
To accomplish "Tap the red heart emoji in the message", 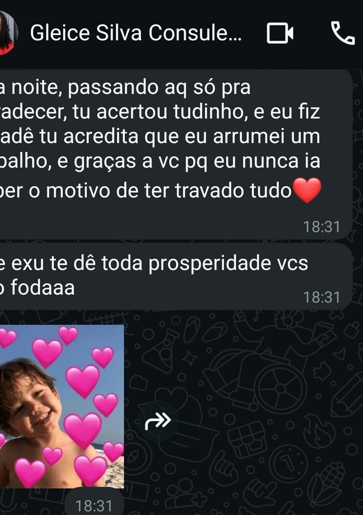I will pos(307,191).
